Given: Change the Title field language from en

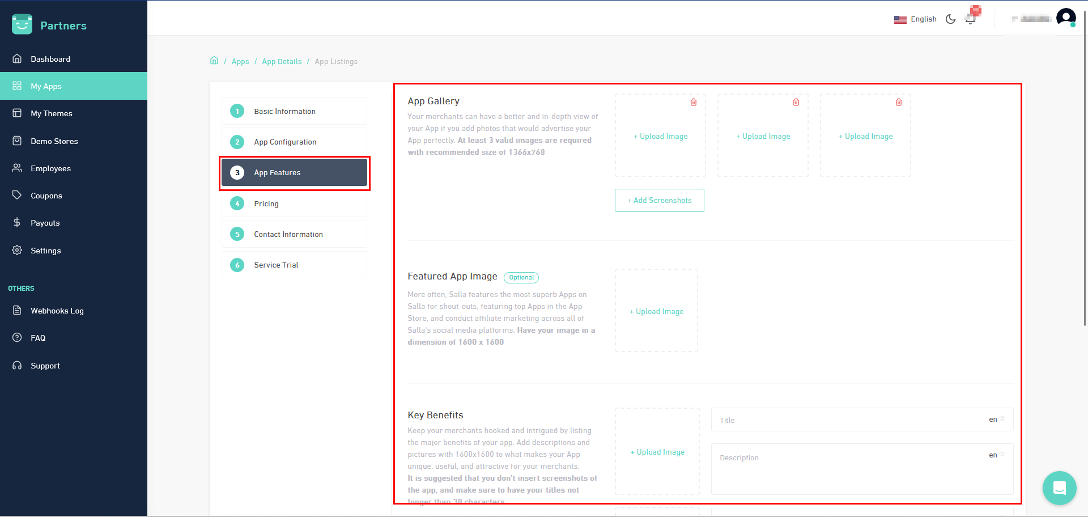Looking at the screenshot, I should click(x=996, y=419).
